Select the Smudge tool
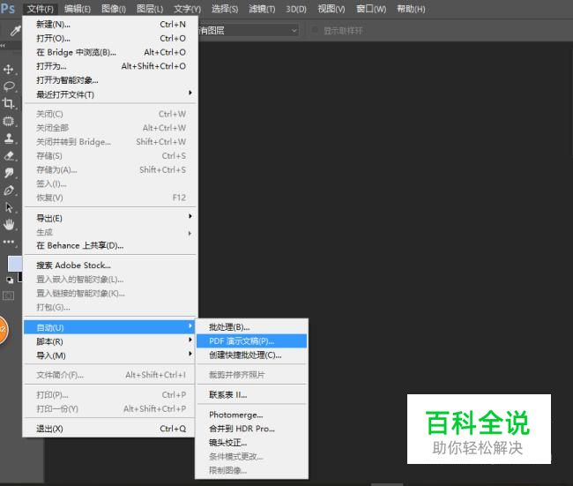This screenshot has width=573, height=486. tap(9, 173)
